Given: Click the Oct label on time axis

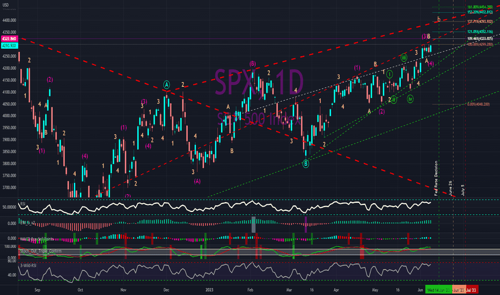Looking at the screenshot, I should tap(80, 290).
